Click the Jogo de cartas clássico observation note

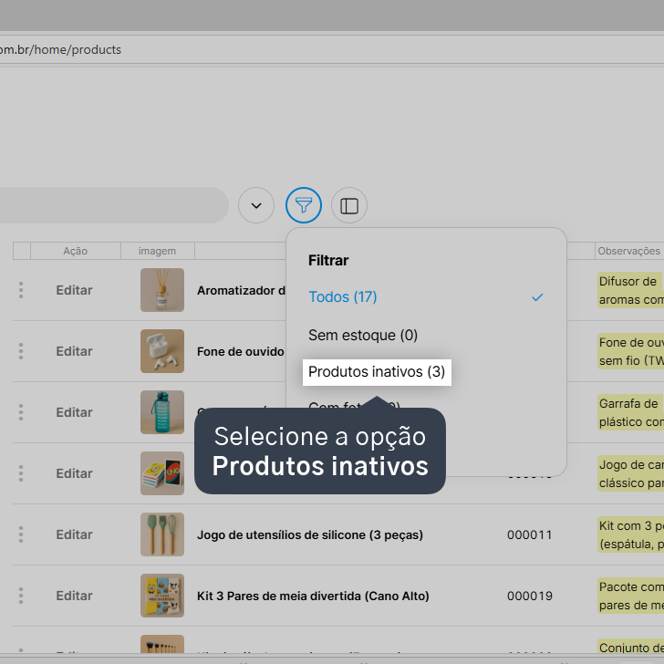coord(630,473)
